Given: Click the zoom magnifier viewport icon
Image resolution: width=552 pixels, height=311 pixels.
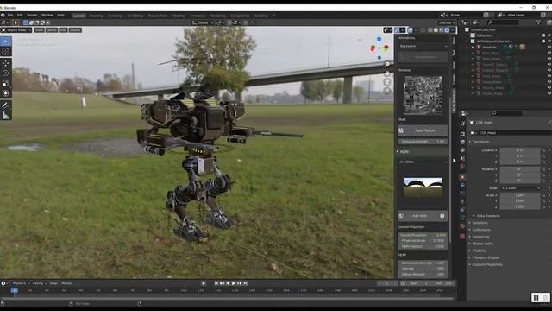Looking at the screenshot, I should (x=387, y=64).
